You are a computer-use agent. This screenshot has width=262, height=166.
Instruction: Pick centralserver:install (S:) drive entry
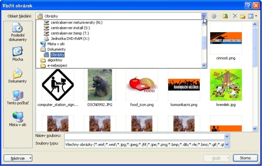(x=71, y=28)
